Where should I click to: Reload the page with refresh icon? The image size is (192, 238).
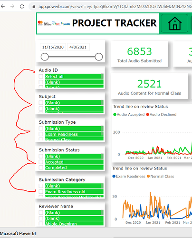coord(22,6)
